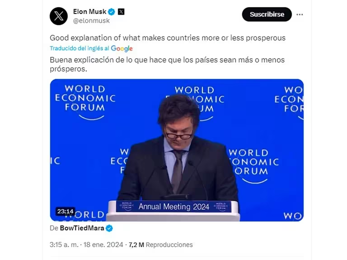This screenshot has height=260, width=347.
Task: Click the Annual Meeting 2024 podium sign
Action: 173,206
